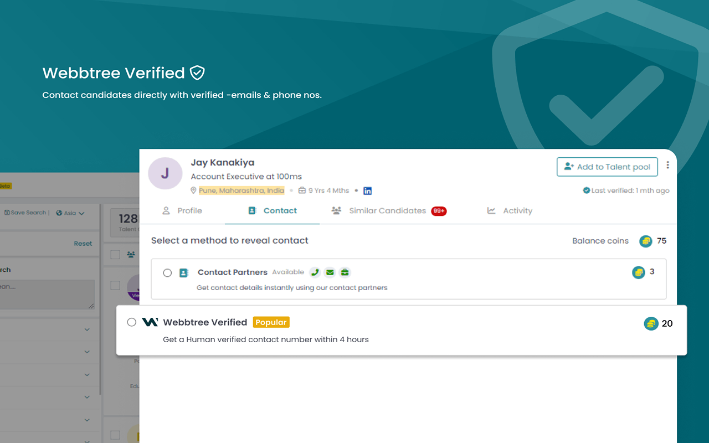
Task: Click the Webbtree W logo in the Verified option
Action: [150, 322]
